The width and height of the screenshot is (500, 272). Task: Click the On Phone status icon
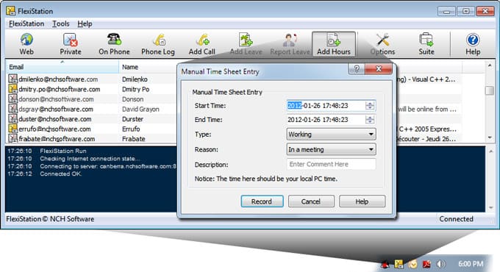pyautogui.click(x=114, y=44)
